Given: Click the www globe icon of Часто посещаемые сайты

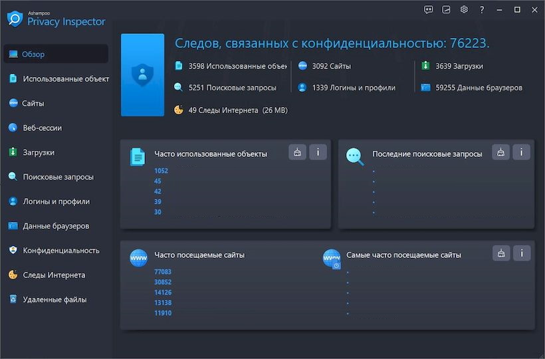Looking at the screenshot, I should 138,258.
